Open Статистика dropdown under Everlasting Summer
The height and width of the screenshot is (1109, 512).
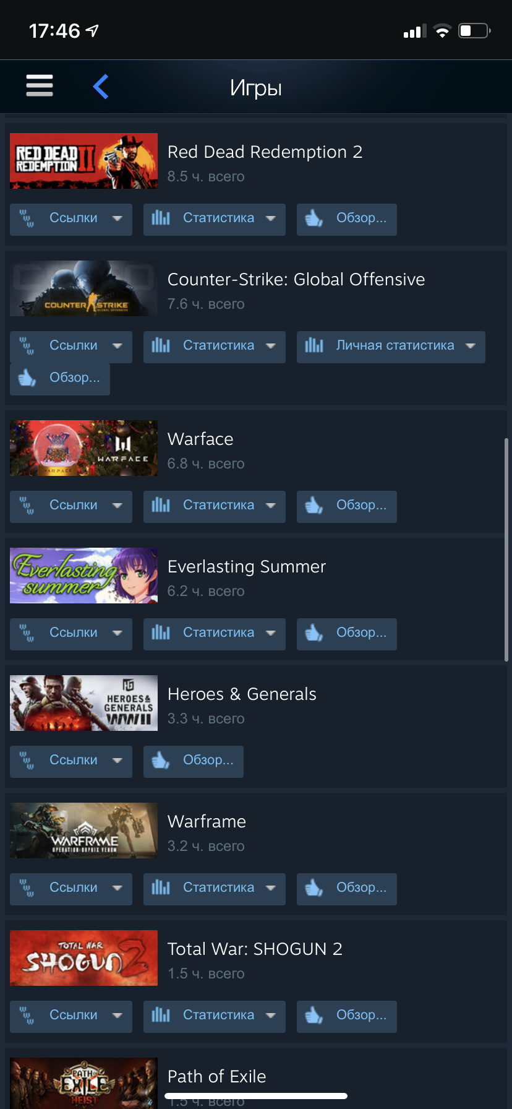click(x=215, y=634)
